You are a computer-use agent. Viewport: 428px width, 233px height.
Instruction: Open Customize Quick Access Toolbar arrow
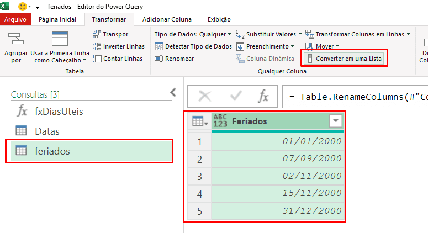[38, 7]
